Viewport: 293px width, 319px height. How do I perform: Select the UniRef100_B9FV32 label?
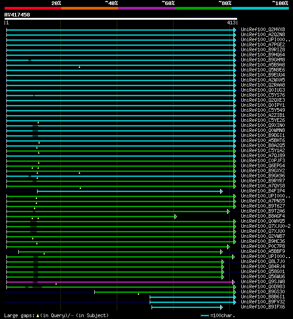[263, 302]
